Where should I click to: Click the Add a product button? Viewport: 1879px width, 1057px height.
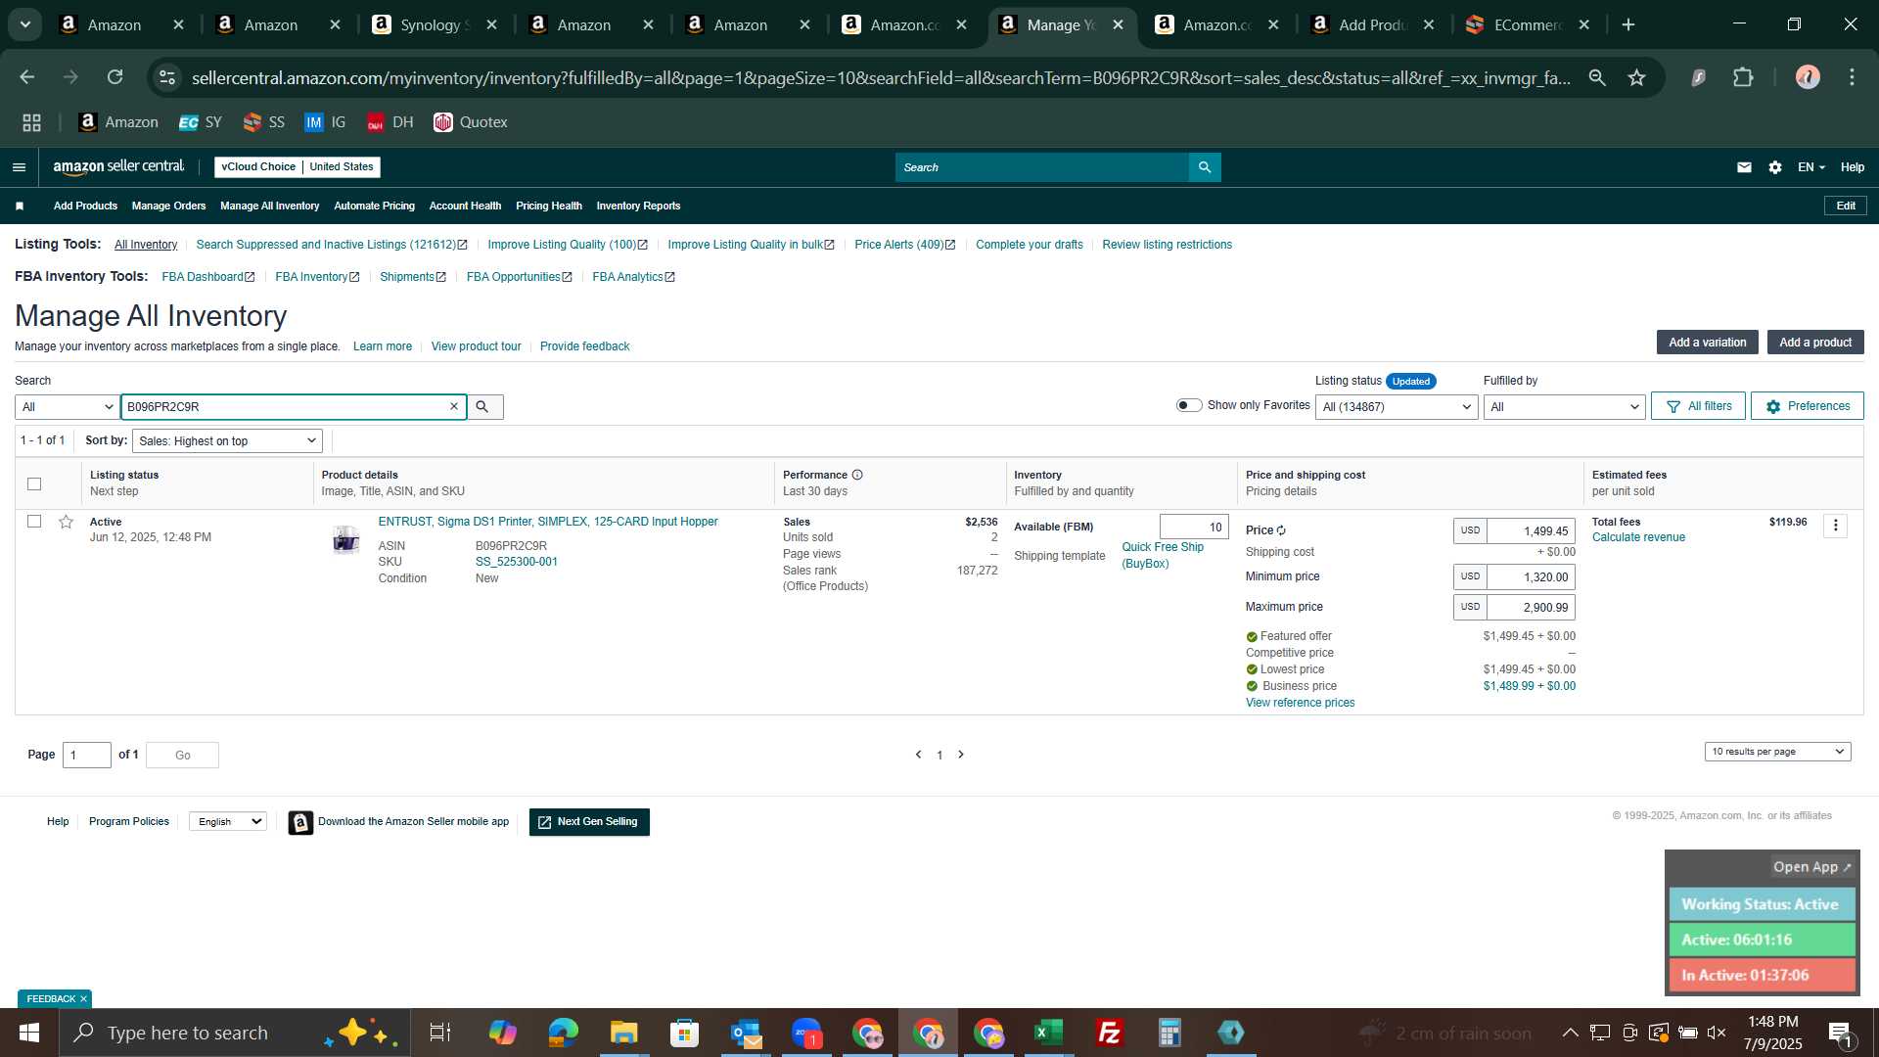click(x=1814, y=343)
